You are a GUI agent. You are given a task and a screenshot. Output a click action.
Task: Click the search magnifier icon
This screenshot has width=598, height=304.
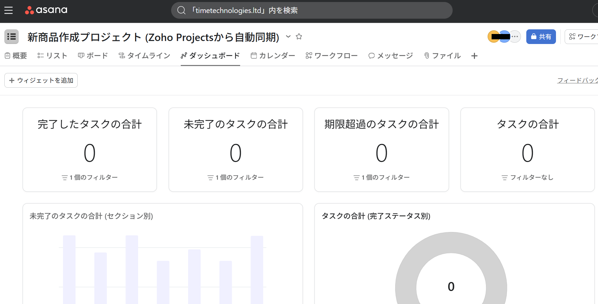(181, 10)
